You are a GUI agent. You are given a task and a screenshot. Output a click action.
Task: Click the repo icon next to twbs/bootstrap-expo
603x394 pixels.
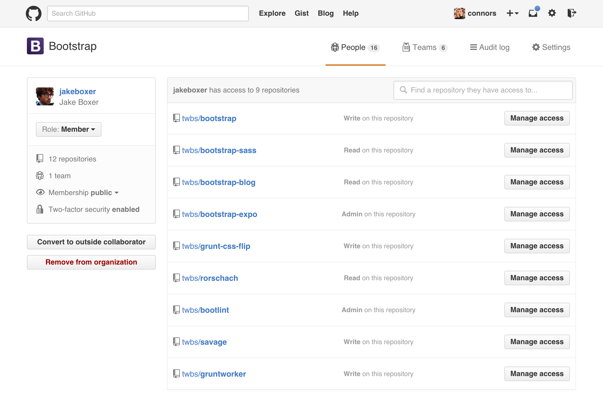tap(176, 214)
